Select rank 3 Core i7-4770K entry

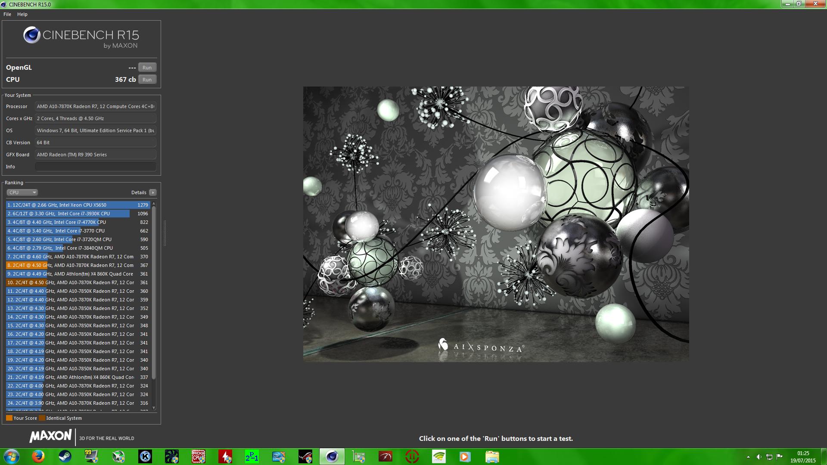[x=78, y=222]
